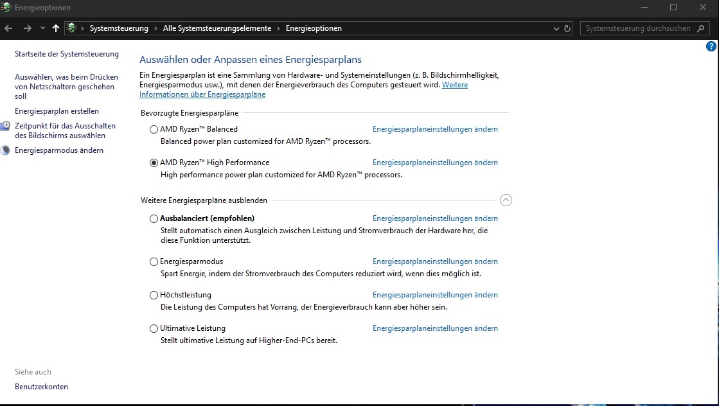719x406 pixels.
Task: Click Bevorzugte Energiesparpläne label
Action: coord(190,113)
